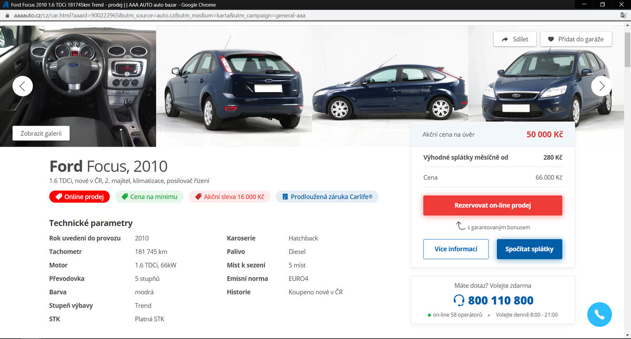Restore down the Chrome window
The image size is (631, 339).
coord(603,4)
